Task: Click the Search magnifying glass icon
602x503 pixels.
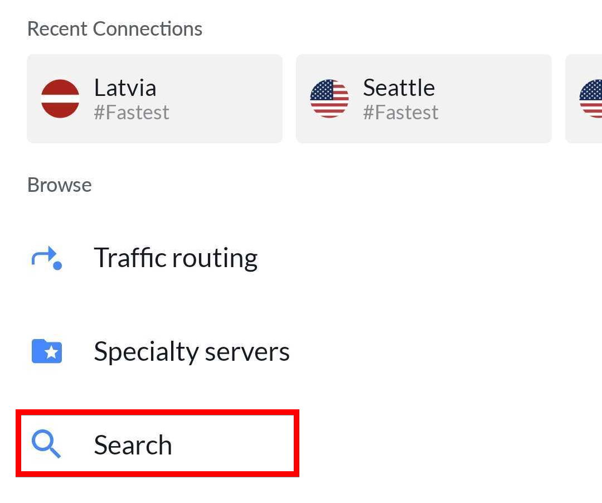Action: click(x=46, y=444)
